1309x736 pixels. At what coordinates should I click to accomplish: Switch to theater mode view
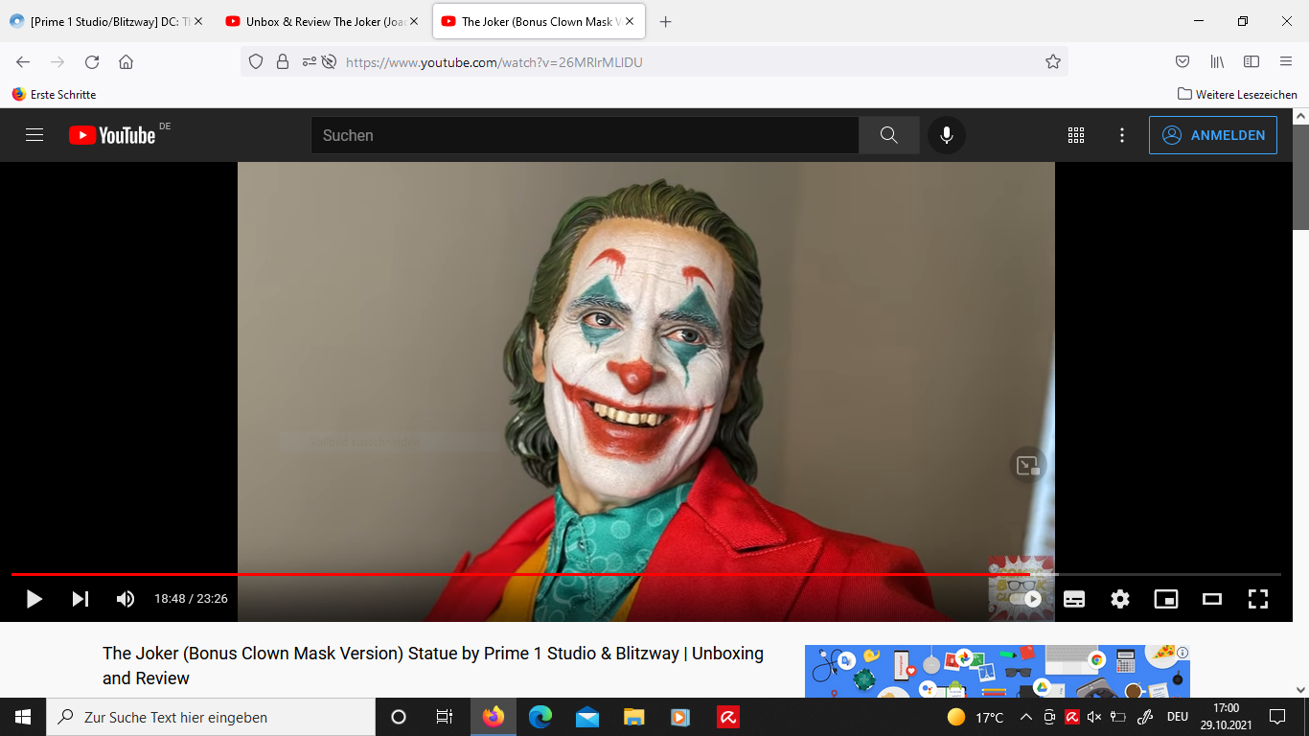coord(1212,599)
